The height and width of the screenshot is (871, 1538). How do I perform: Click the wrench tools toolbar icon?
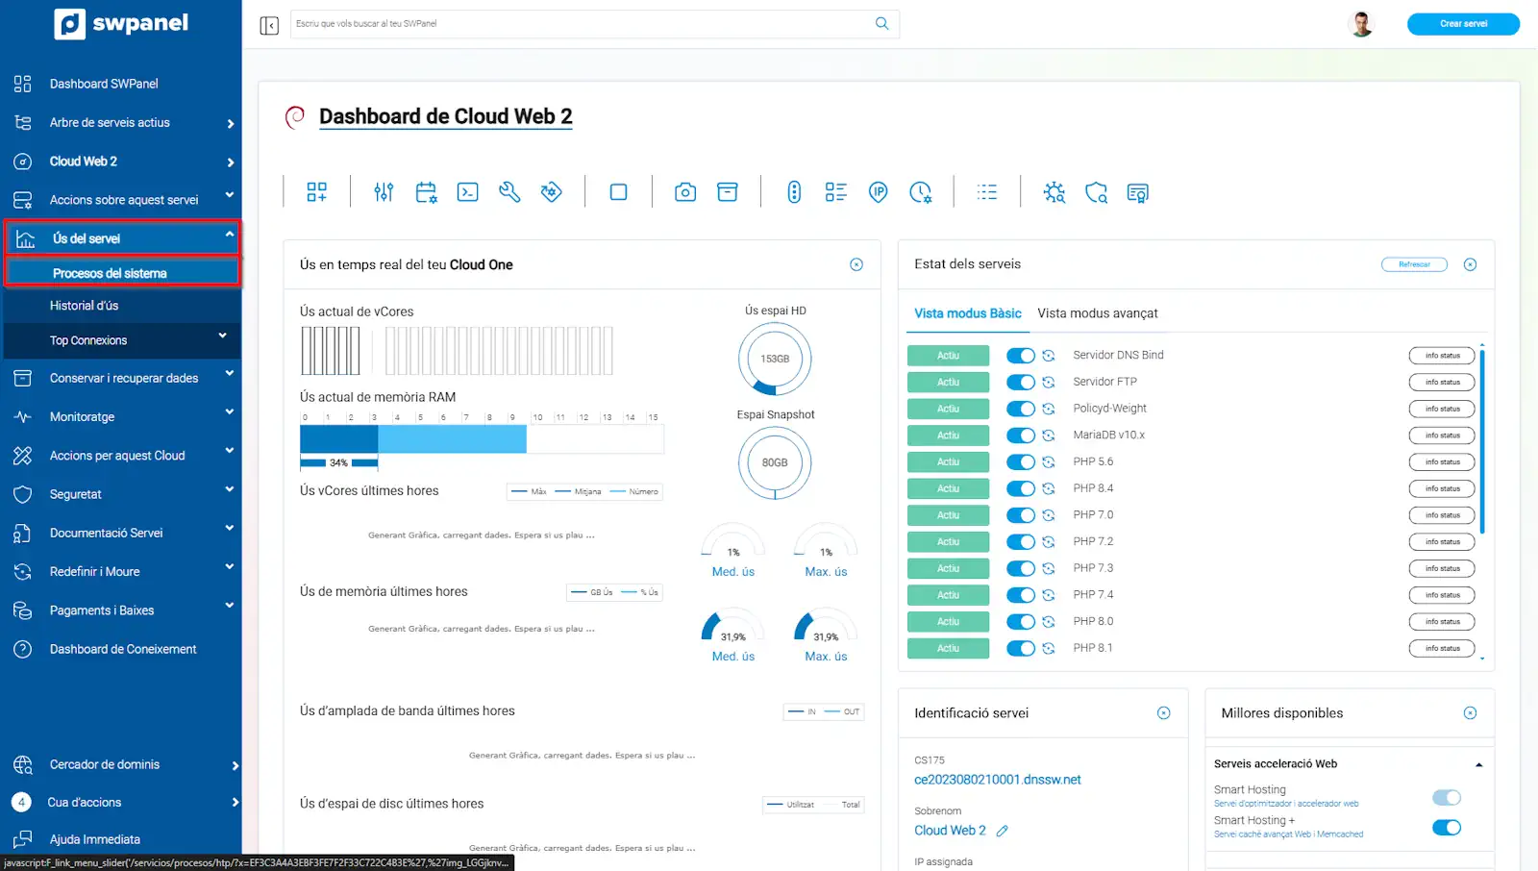coord(509,192)
